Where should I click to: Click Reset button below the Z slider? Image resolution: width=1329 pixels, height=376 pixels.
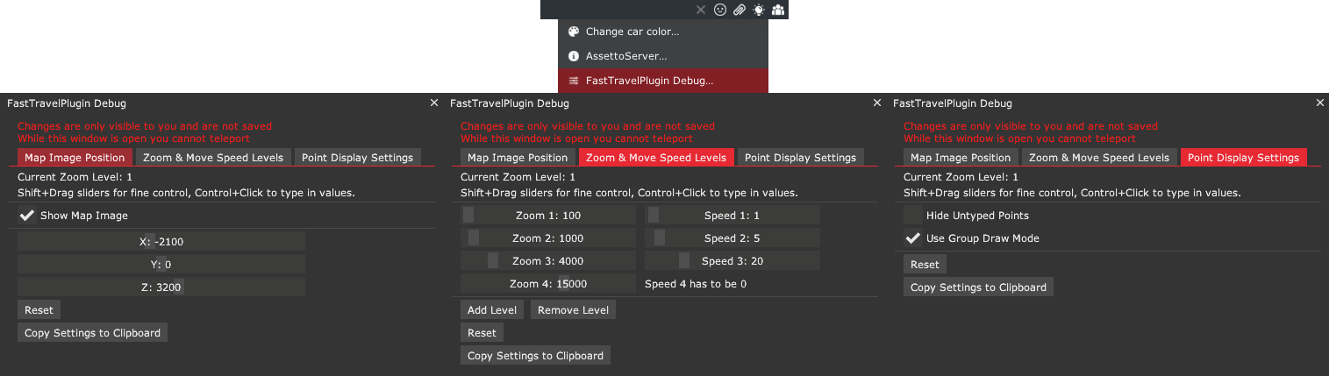[39, 309]
